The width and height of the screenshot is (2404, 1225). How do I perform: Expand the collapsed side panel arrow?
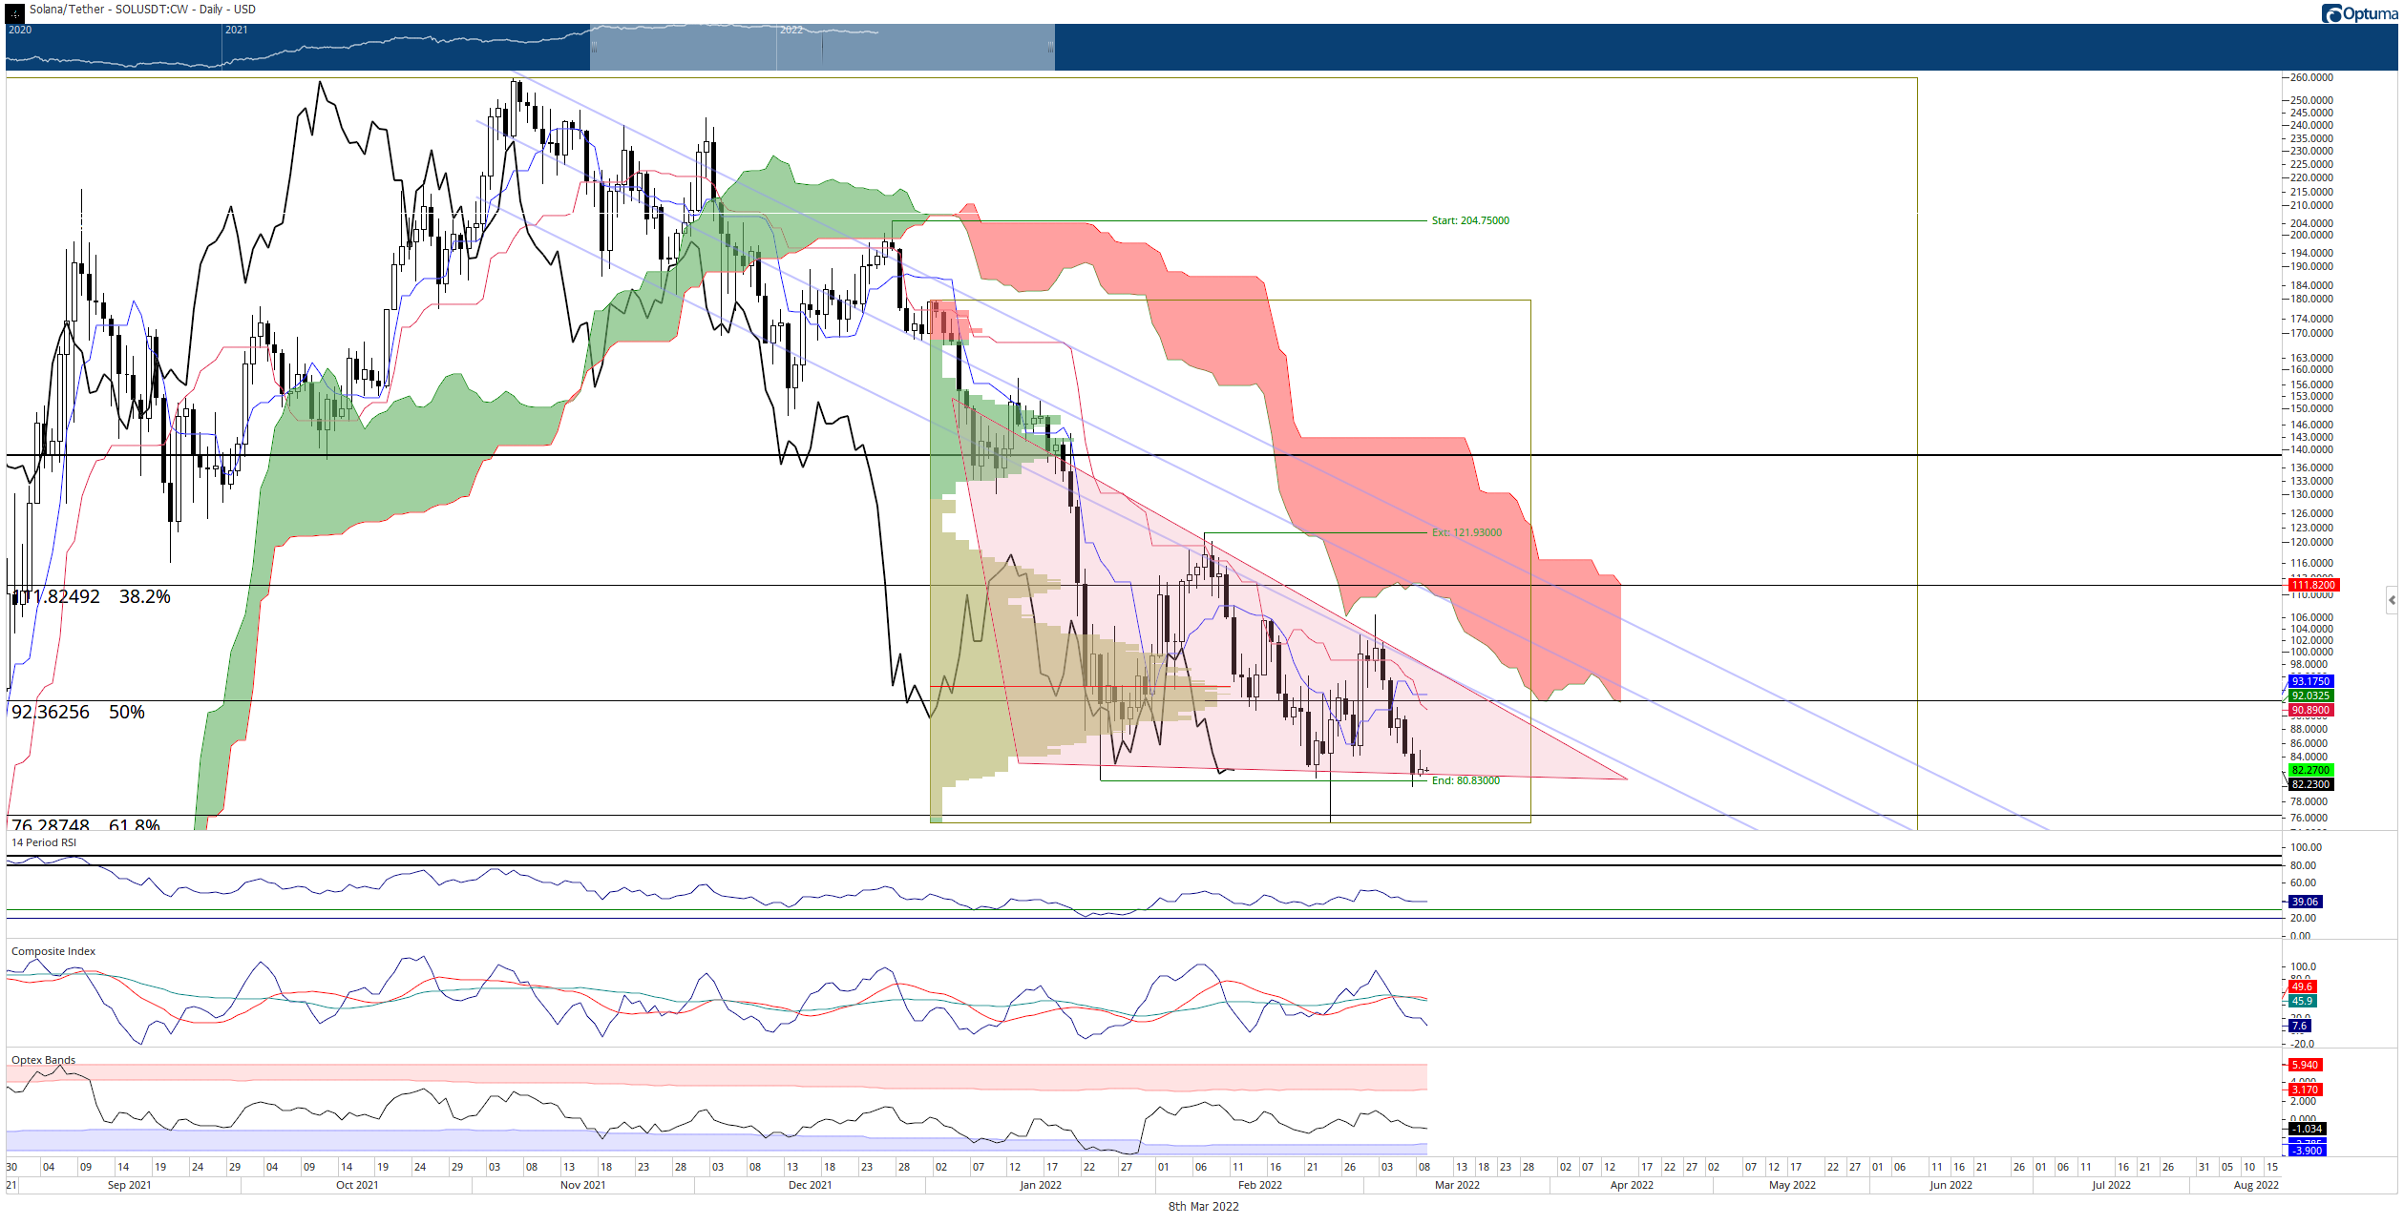point(2392,600)
